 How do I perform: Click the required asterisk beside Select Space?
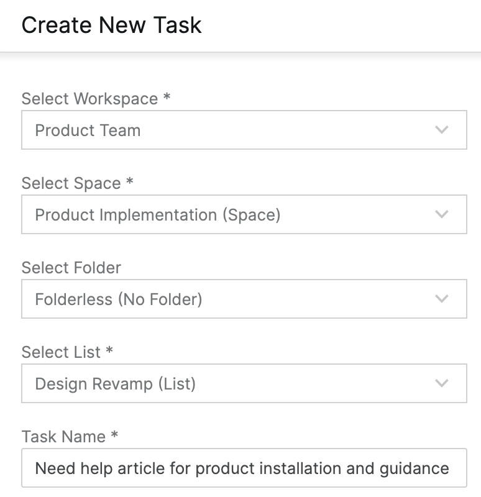click(x=129, y=182)
